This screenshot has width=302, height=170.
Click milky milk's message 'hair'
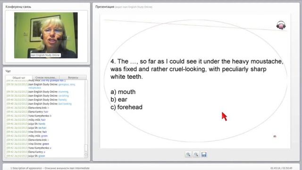pyautogui.click(x=43, y=120)
